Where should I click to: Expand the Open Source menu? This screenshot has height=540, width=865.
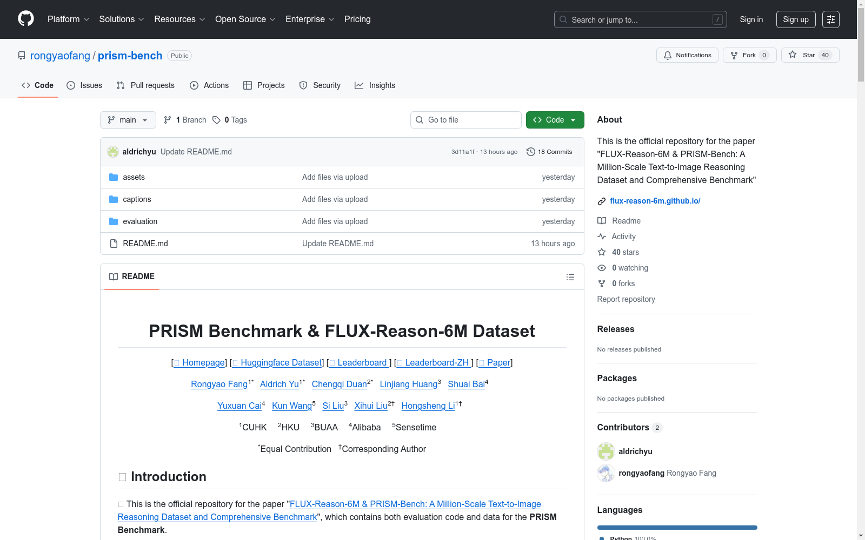[x=245, y=19]
